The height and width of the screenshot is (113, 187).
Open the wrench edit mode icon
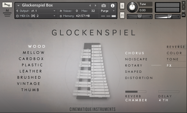(x=7, y=5)
